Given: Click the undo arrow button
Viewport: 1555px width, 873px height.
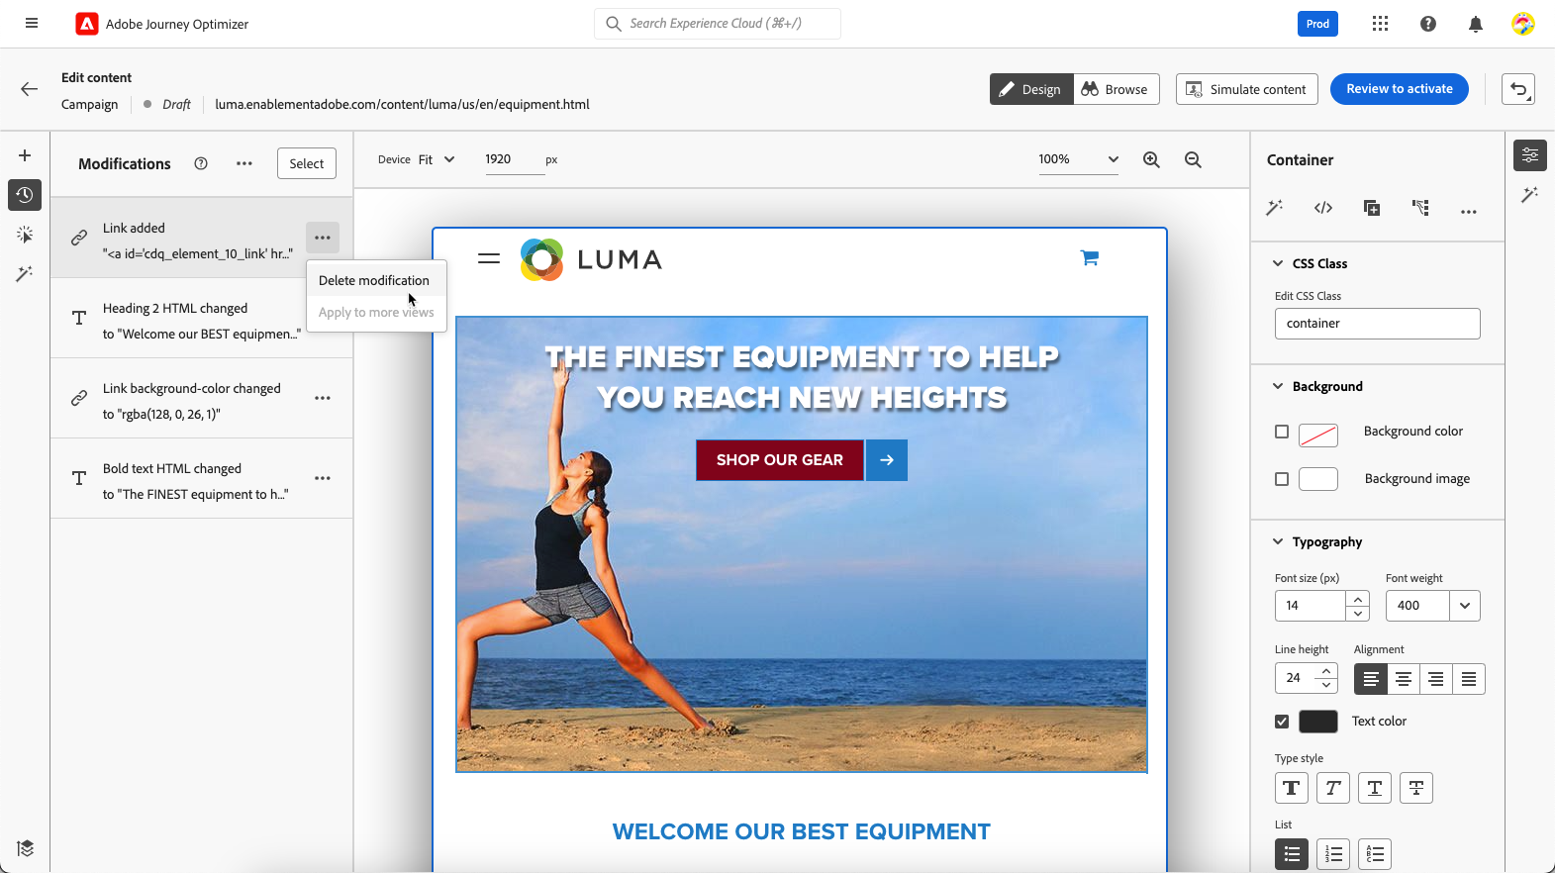Looking at the screenshot, I should tap(1518, 89).
